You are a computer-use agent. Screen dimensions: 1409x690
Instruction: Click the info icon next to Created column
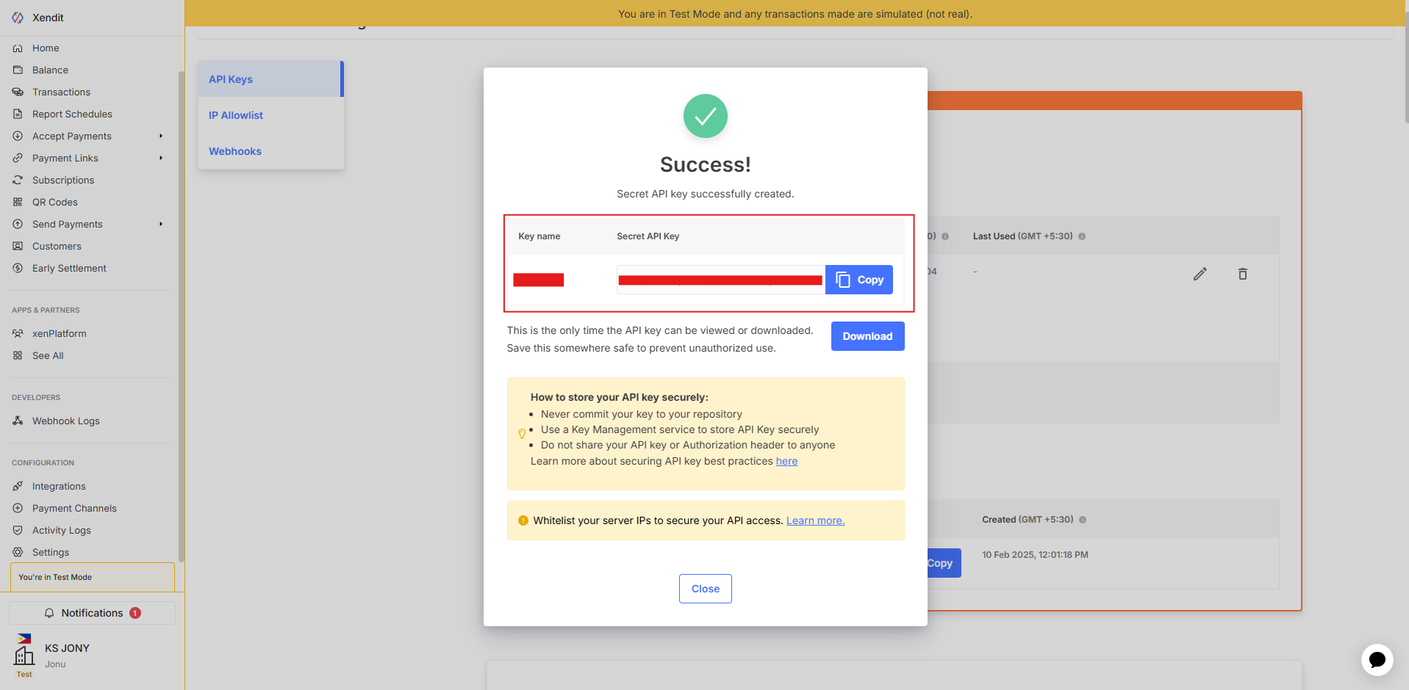pyautogui.click(x=1083, y=520)
